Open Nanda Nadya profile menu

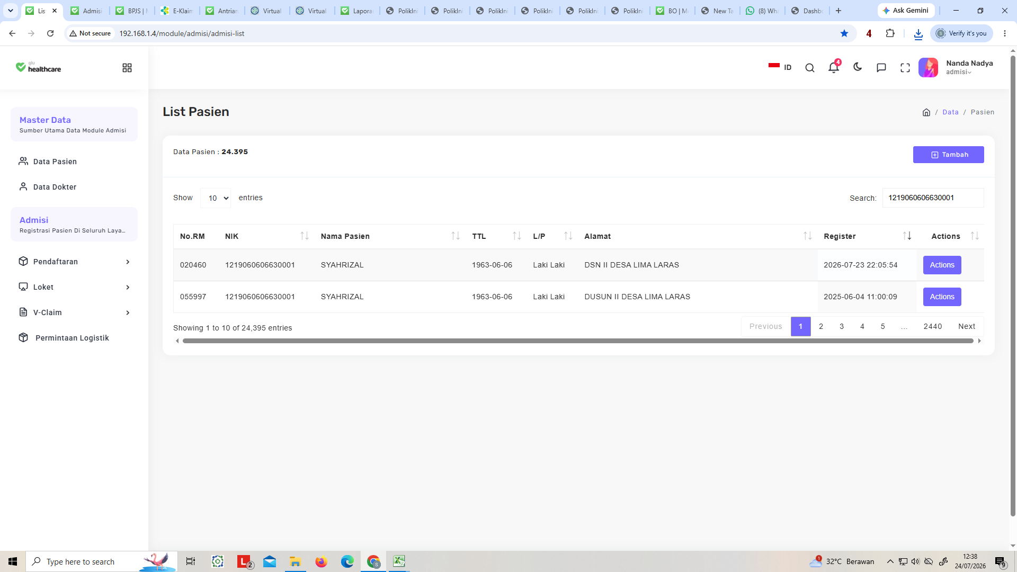point(956,67)
